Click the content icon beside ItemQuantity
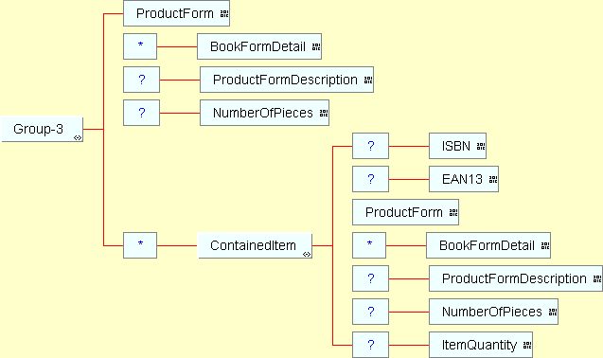Screen dimensions: 603x358 (x=527, y=345)
